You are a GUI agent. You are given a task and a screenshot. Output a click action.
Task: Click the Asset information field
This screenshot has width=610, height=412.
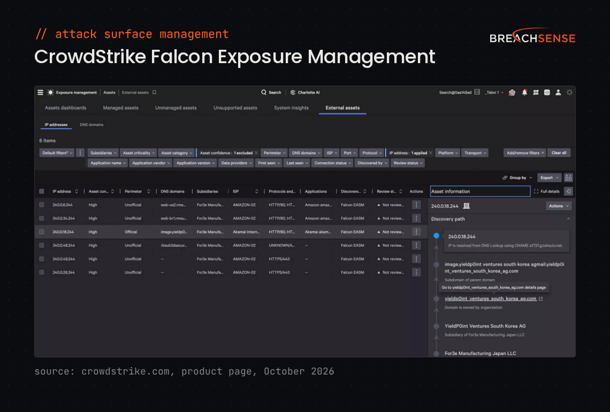pyautogui.click(x=480, y=192)
